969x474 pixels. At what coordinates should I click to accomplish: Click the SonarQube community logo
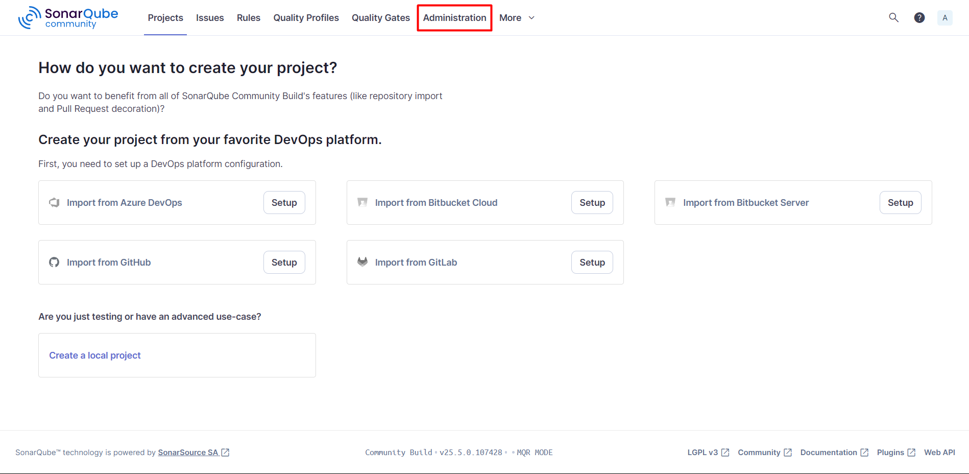[x=68, y=17]
